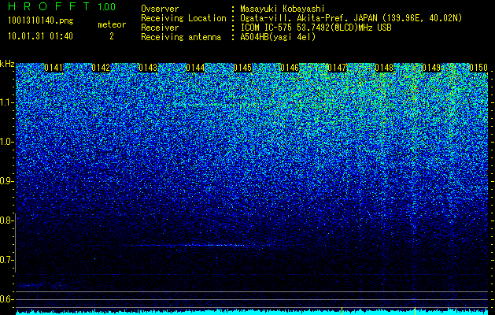Click the 0142 time marker
This screenshot has height=315, width=495.
pos(101,68)
